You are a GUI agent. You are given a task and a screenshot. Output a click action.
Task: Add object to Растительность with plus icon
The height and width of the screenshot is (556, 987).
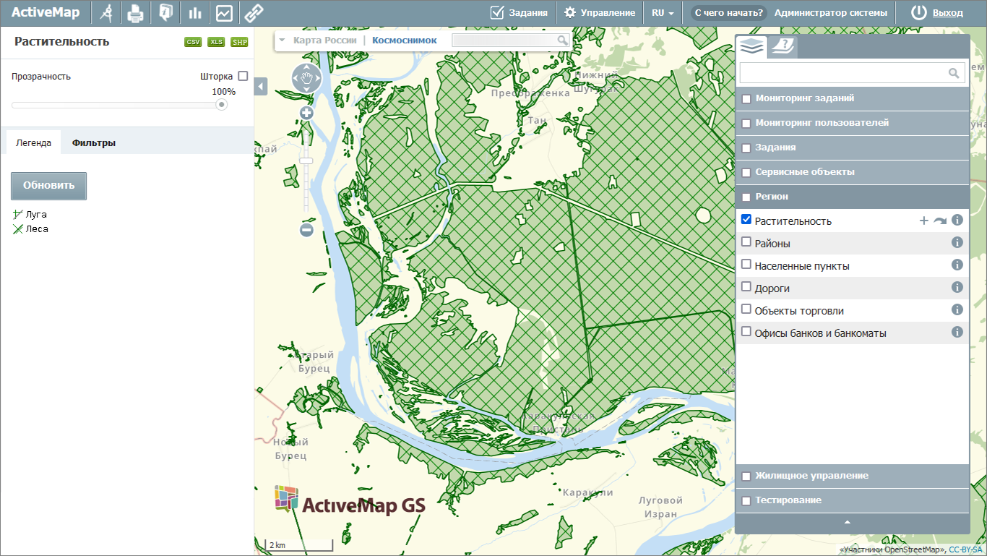[x=923, y=221]
